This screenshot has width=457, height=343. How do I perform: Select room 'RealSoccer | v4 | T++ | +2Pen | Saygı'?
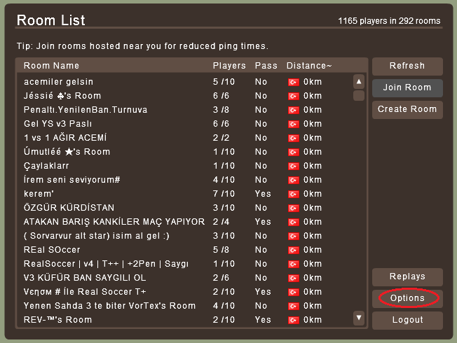(x=185, y=264)
